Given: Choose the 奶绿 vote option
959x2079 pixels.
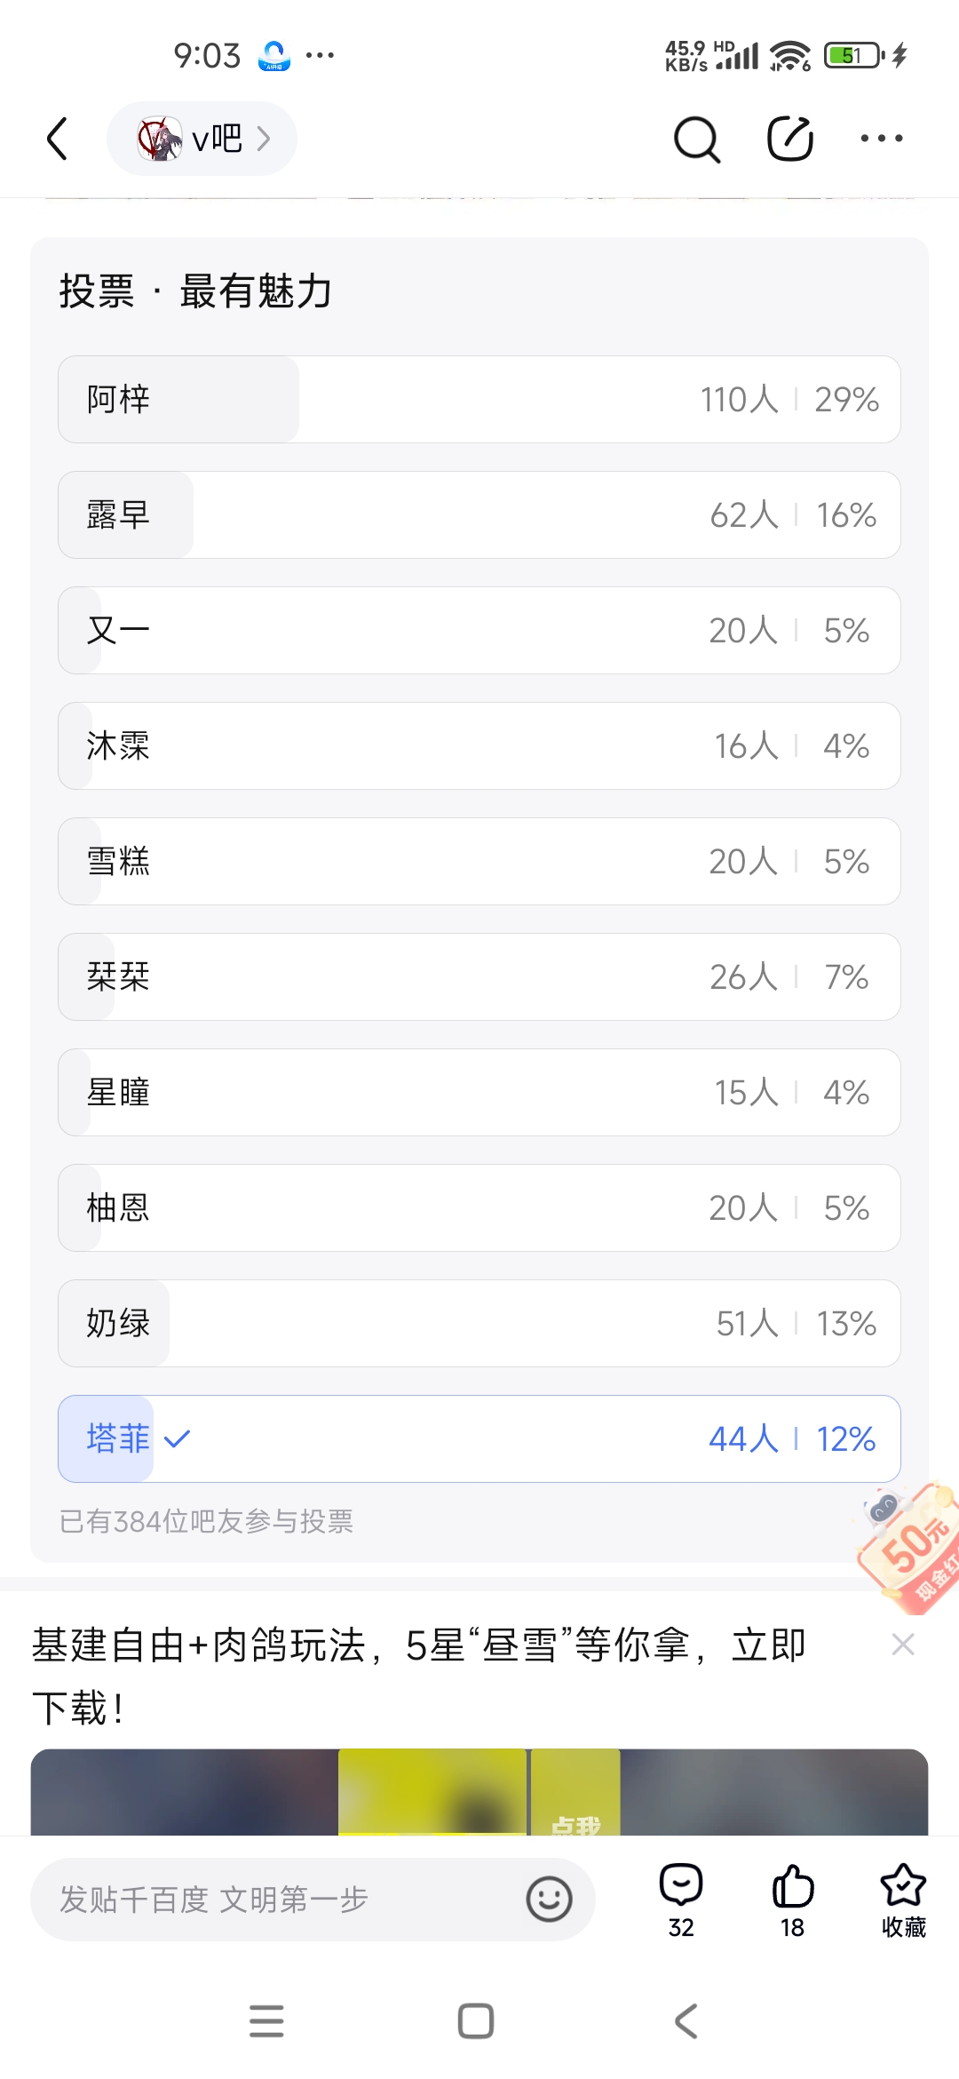Looking at the screenshot, I should (x=479, y=1324).
